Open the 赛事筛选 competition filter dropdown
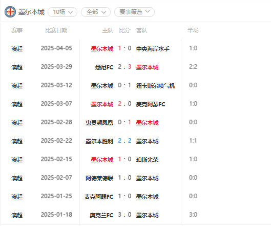The height and width of the screenshot is (226, 271). 134,12
